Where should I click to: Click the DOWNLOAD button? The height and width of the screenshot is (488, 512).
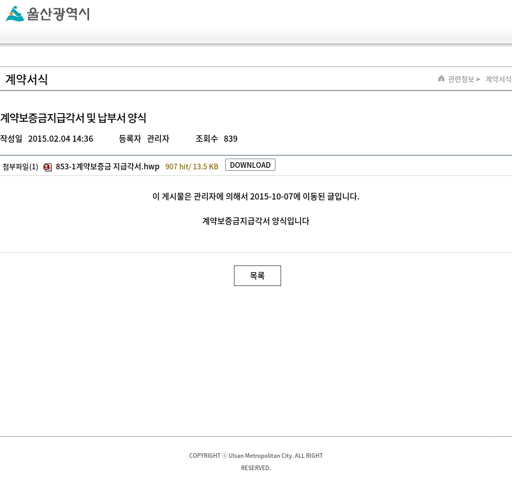[250, 165]
